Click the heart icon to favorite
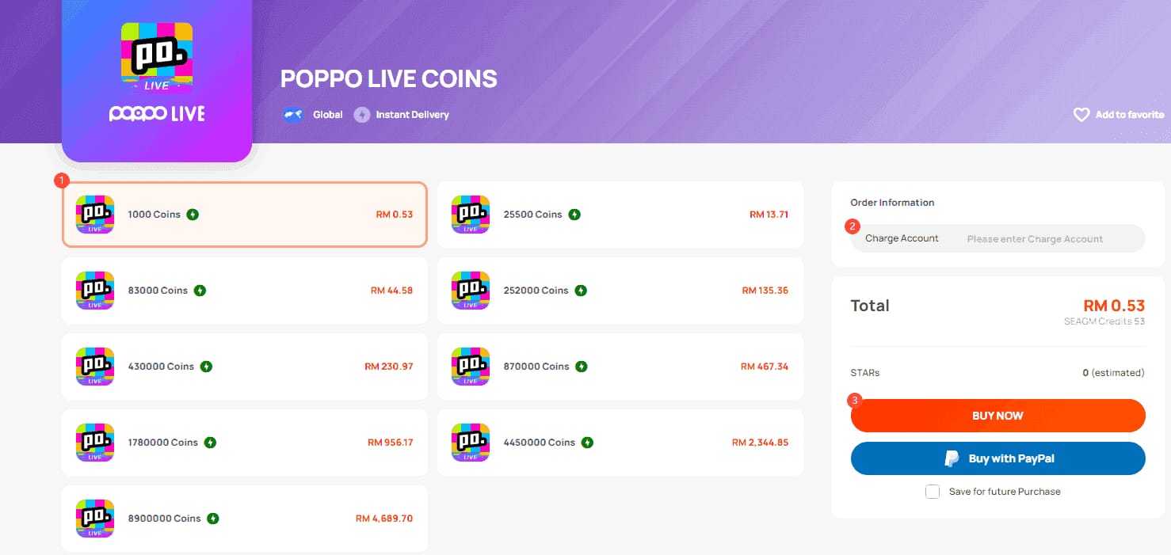This screenshot has width=1171, height=555. pyautogui.click(x=1081, y=114)
